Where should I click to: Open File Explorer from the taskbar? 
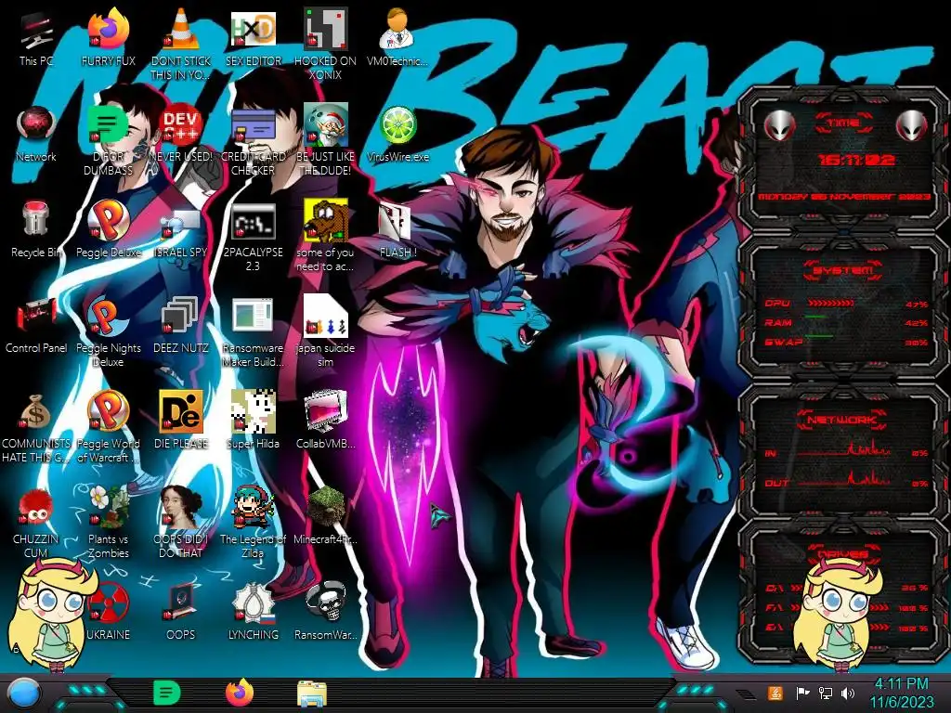pyautogui.click(x=312, y=693)
